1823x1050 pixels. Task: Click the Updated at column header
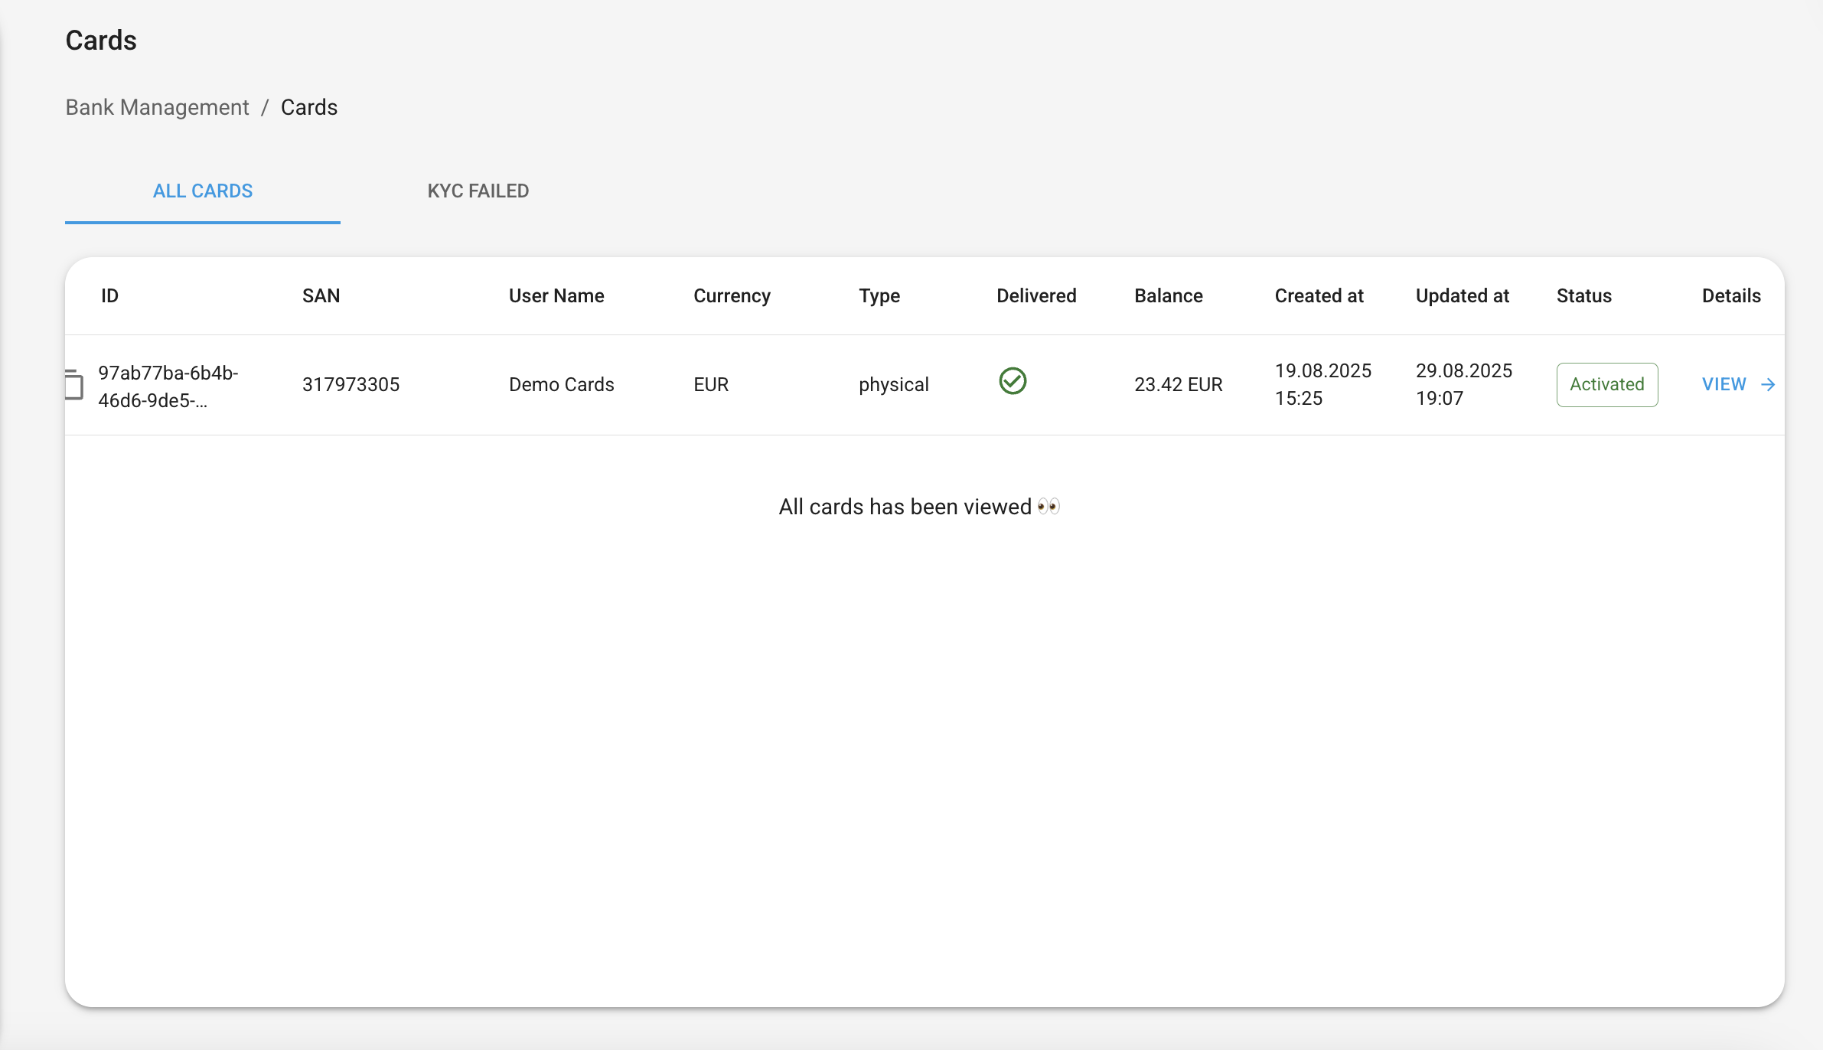[x=1462, y=295]
